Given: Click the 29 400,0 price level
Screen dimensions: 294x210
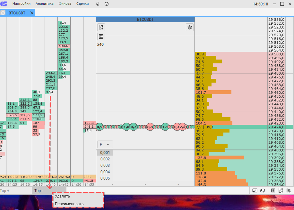Looking at the screenshot, I should click(x=276, y=150).
